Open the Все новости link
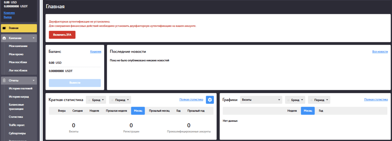Screen dimensions: 392x141 click(380, 51)
